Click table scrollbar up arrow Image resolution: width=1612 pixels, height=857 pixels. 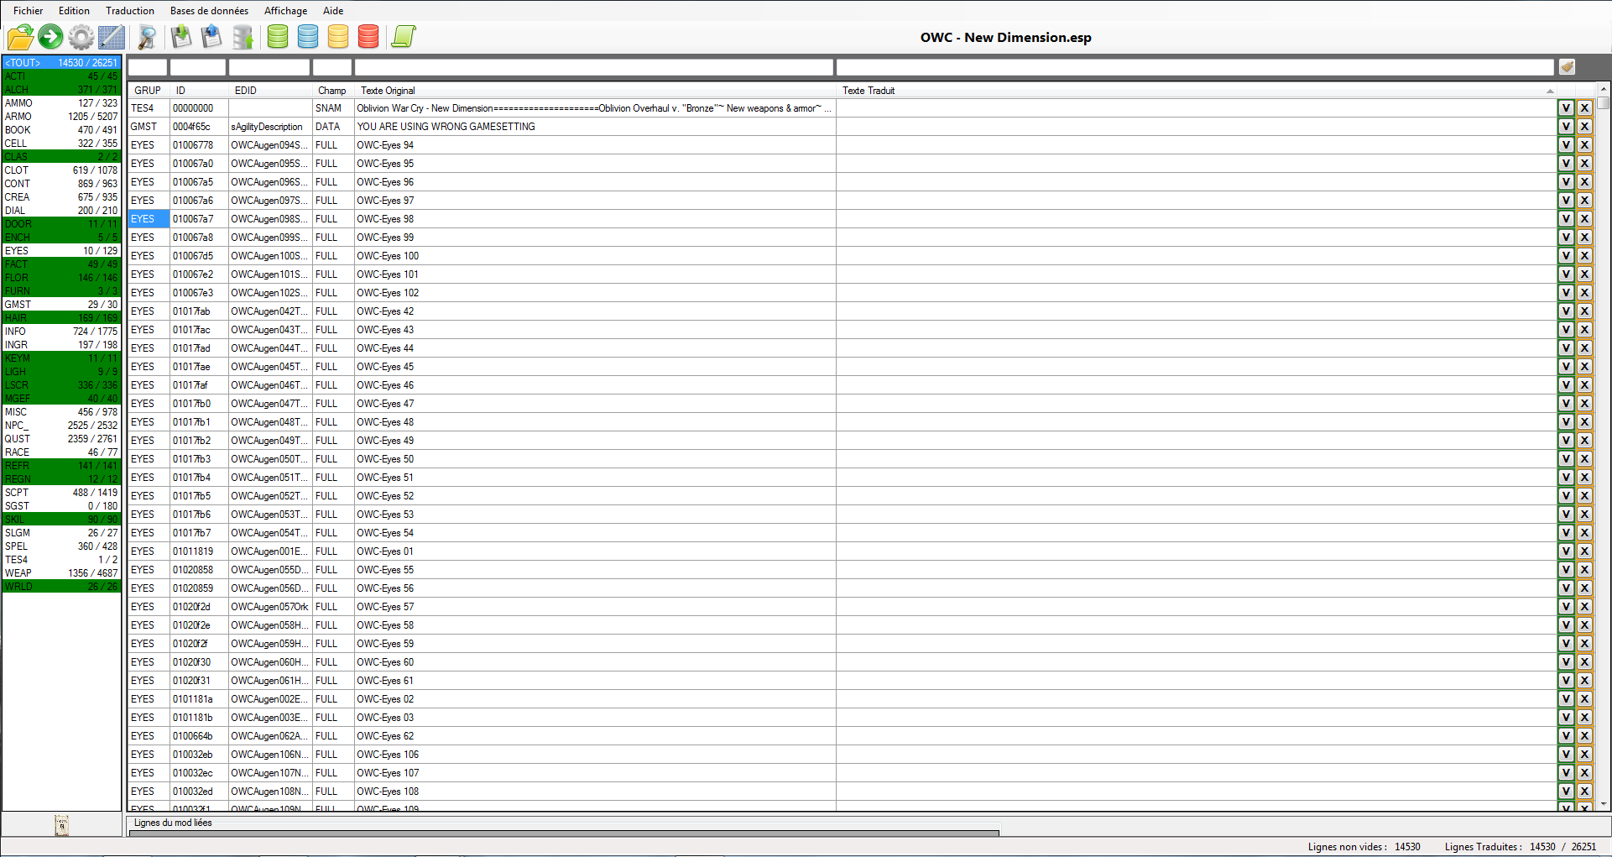coord(1604,88)
